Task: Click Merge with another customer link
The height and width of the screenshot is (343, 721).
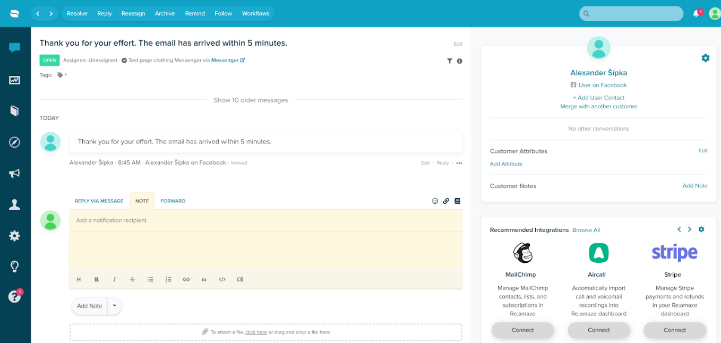Action: click(x=598, y=107)
